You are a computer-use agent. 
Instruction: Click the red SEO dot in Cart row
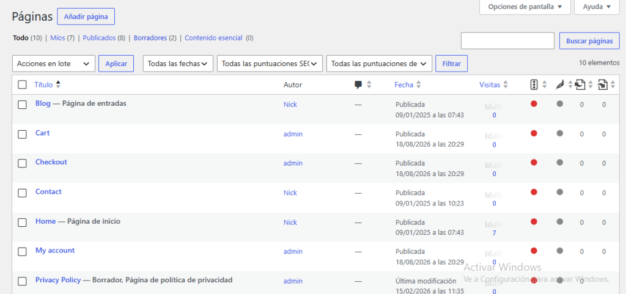click(x=534, y=133)
